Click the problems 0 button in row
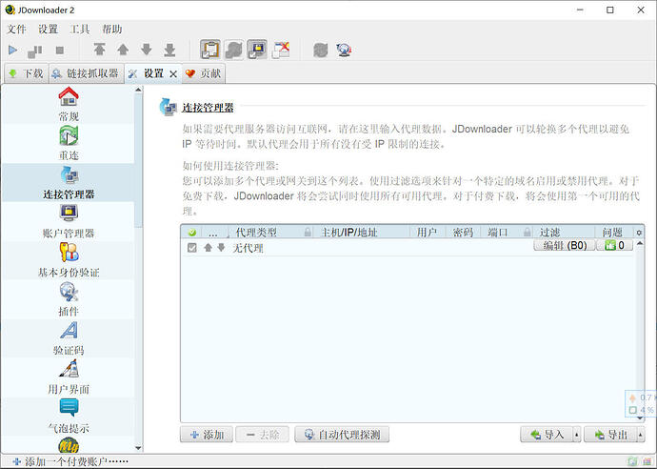The image size is (657, 469). pyautogui.click(x=614, y=245)
